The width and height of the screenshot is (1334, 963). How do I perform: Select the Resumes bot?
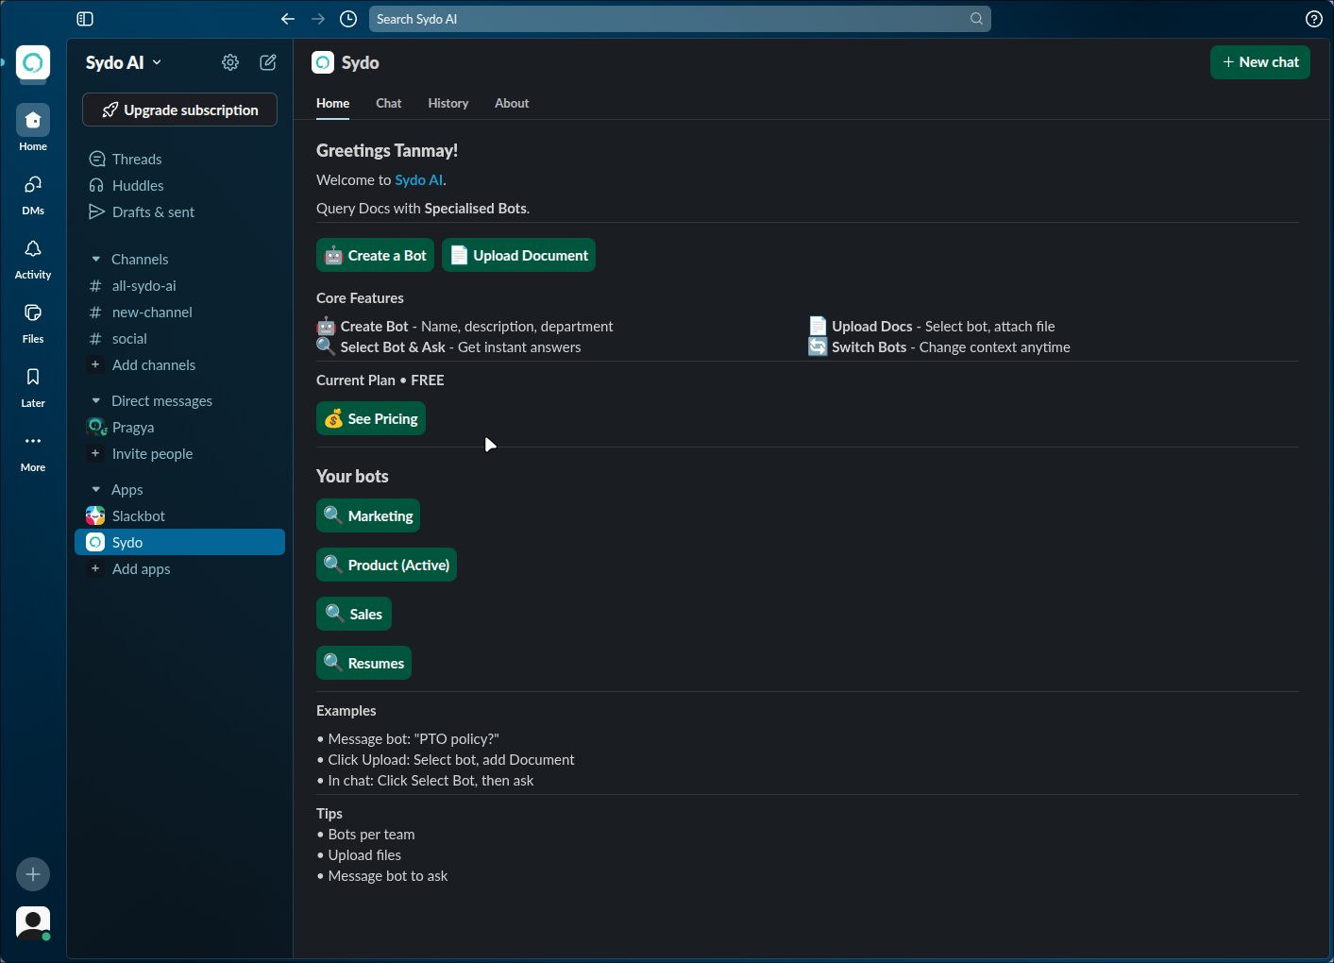pyautogui.click(x=363, y=663)
